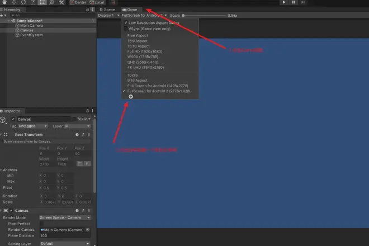Enable the Pixel Perfect checkbox
369x246 pixels.
[42, 224]
